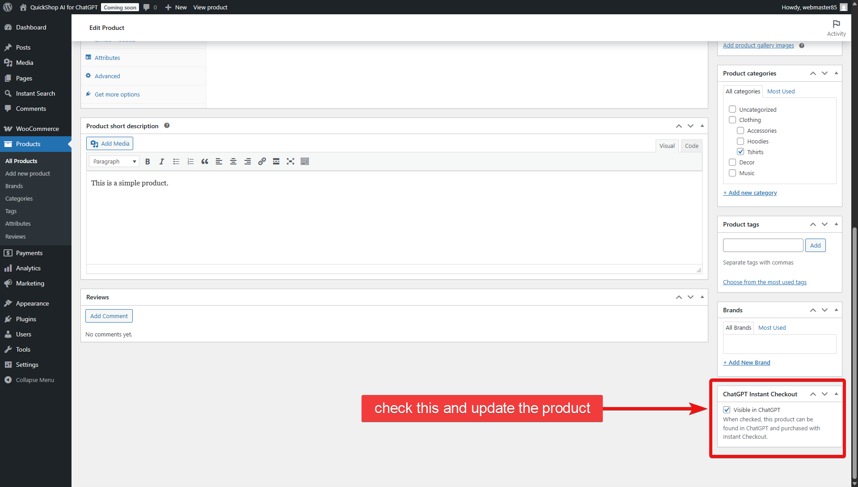Switch to Most Used categories tab
Screen dimensions: 858x487
[780, 91]
